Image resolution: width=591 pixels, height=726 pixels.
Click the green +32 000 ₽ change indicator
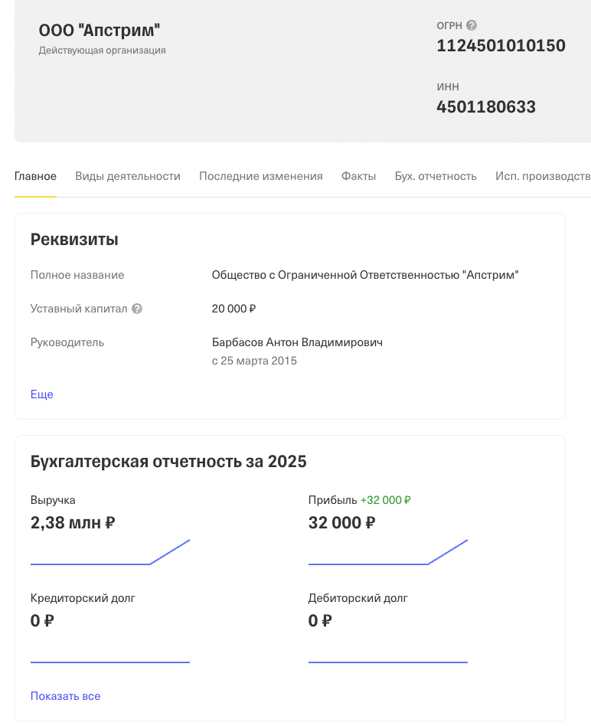pyautogui.click(x=386, y=500)
